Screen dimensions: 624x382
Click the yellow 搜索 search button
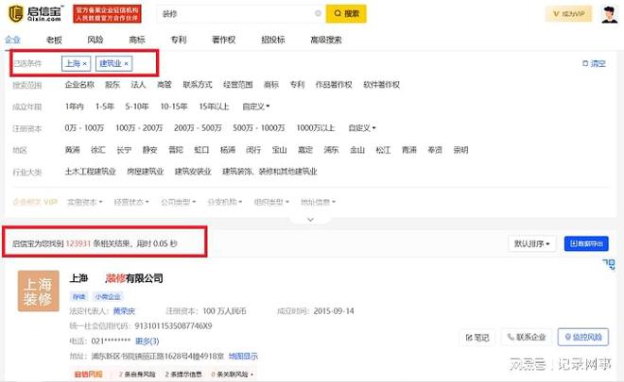346,13
